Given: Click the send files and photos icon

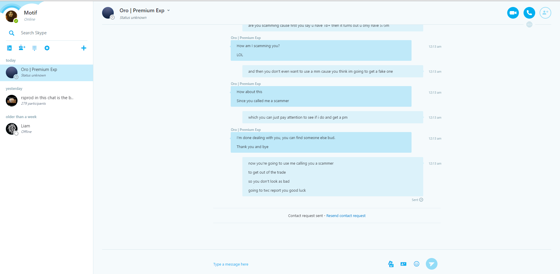Looking at the screenshot, I should 391,264.
